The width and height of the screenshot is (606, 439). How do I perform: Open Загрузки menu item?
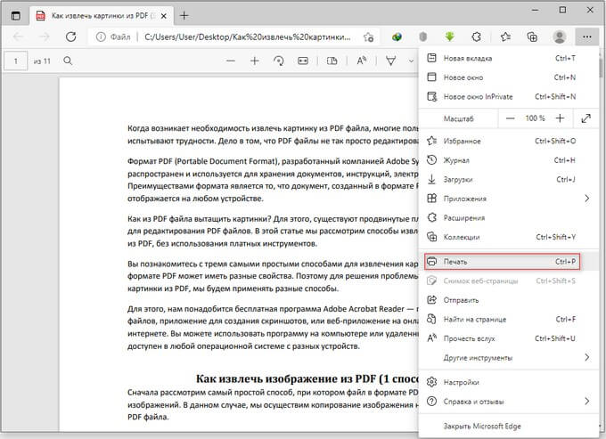509,180
